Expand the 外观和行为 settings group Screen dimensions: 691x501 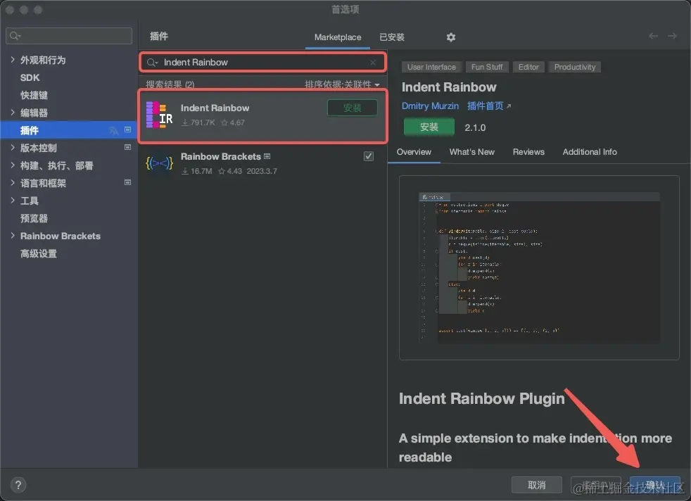click(13, 60)
